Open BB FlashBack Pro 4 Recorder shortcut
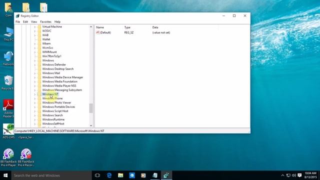 point(26,157)
